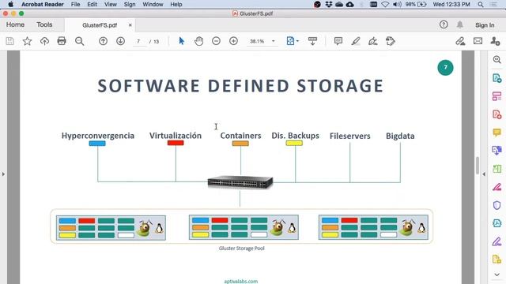Go to previous page arrow
Viewport: 506px width, 284px height.
click(x=103, y=41)
